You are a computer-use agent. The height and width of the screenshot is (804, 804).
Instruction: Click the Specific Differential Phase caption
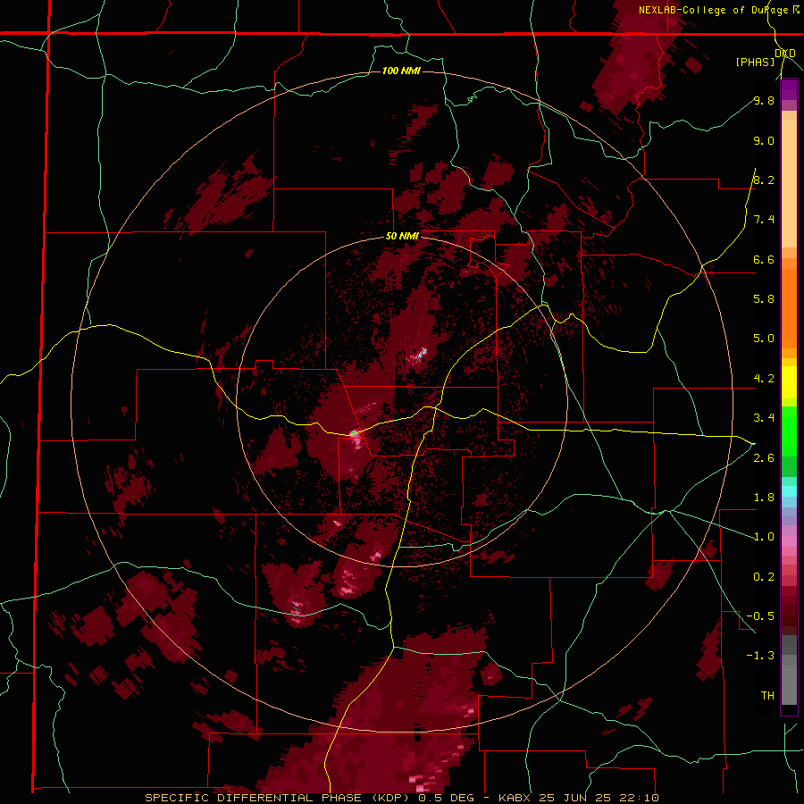pos(401,798)
